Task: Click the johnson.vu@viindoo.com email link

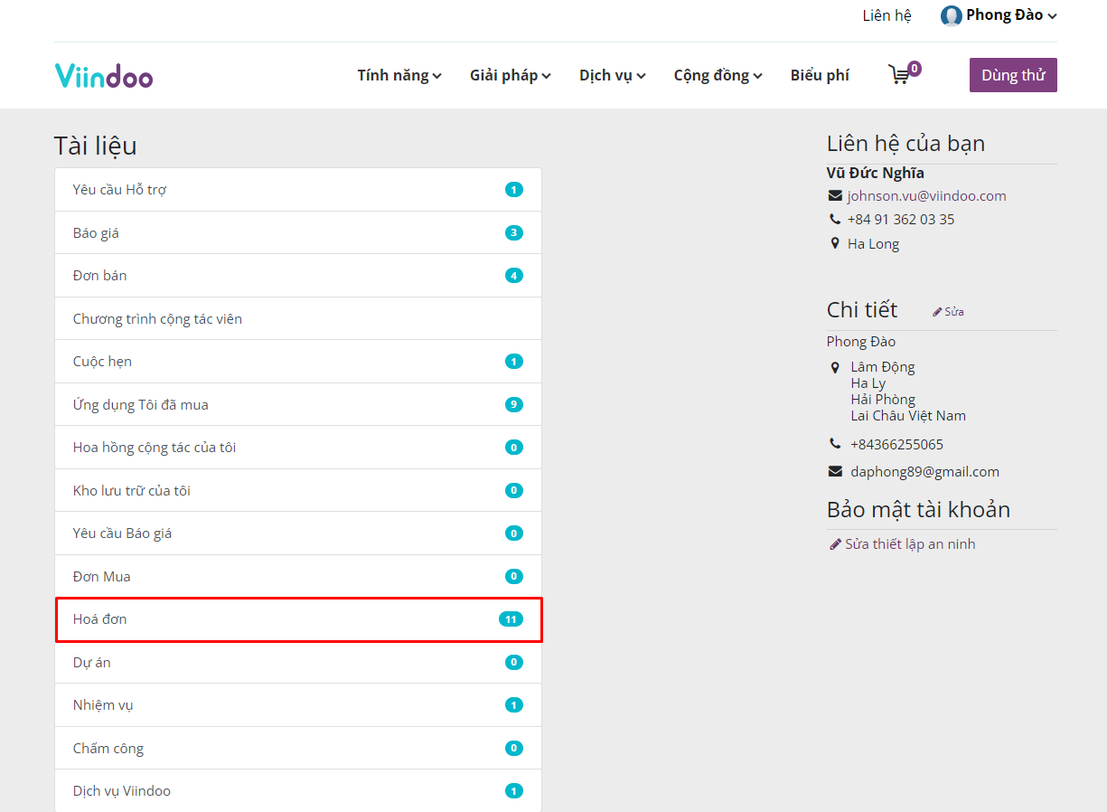Action: coord(926,196)
